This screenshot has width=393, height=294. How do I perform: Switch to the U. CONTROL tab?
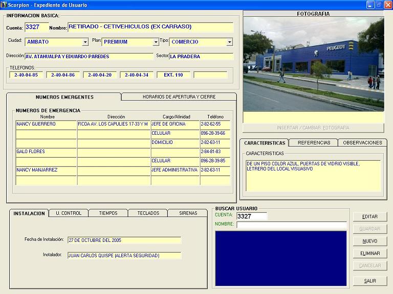click(69, 213)
